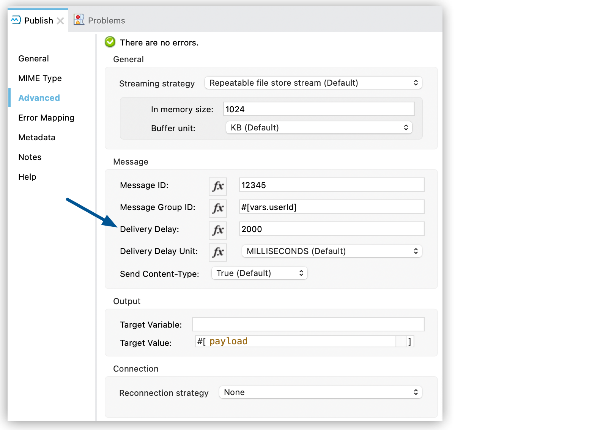Open the Help section
This screenshot has width=614, height=430.
click(27, 177)
